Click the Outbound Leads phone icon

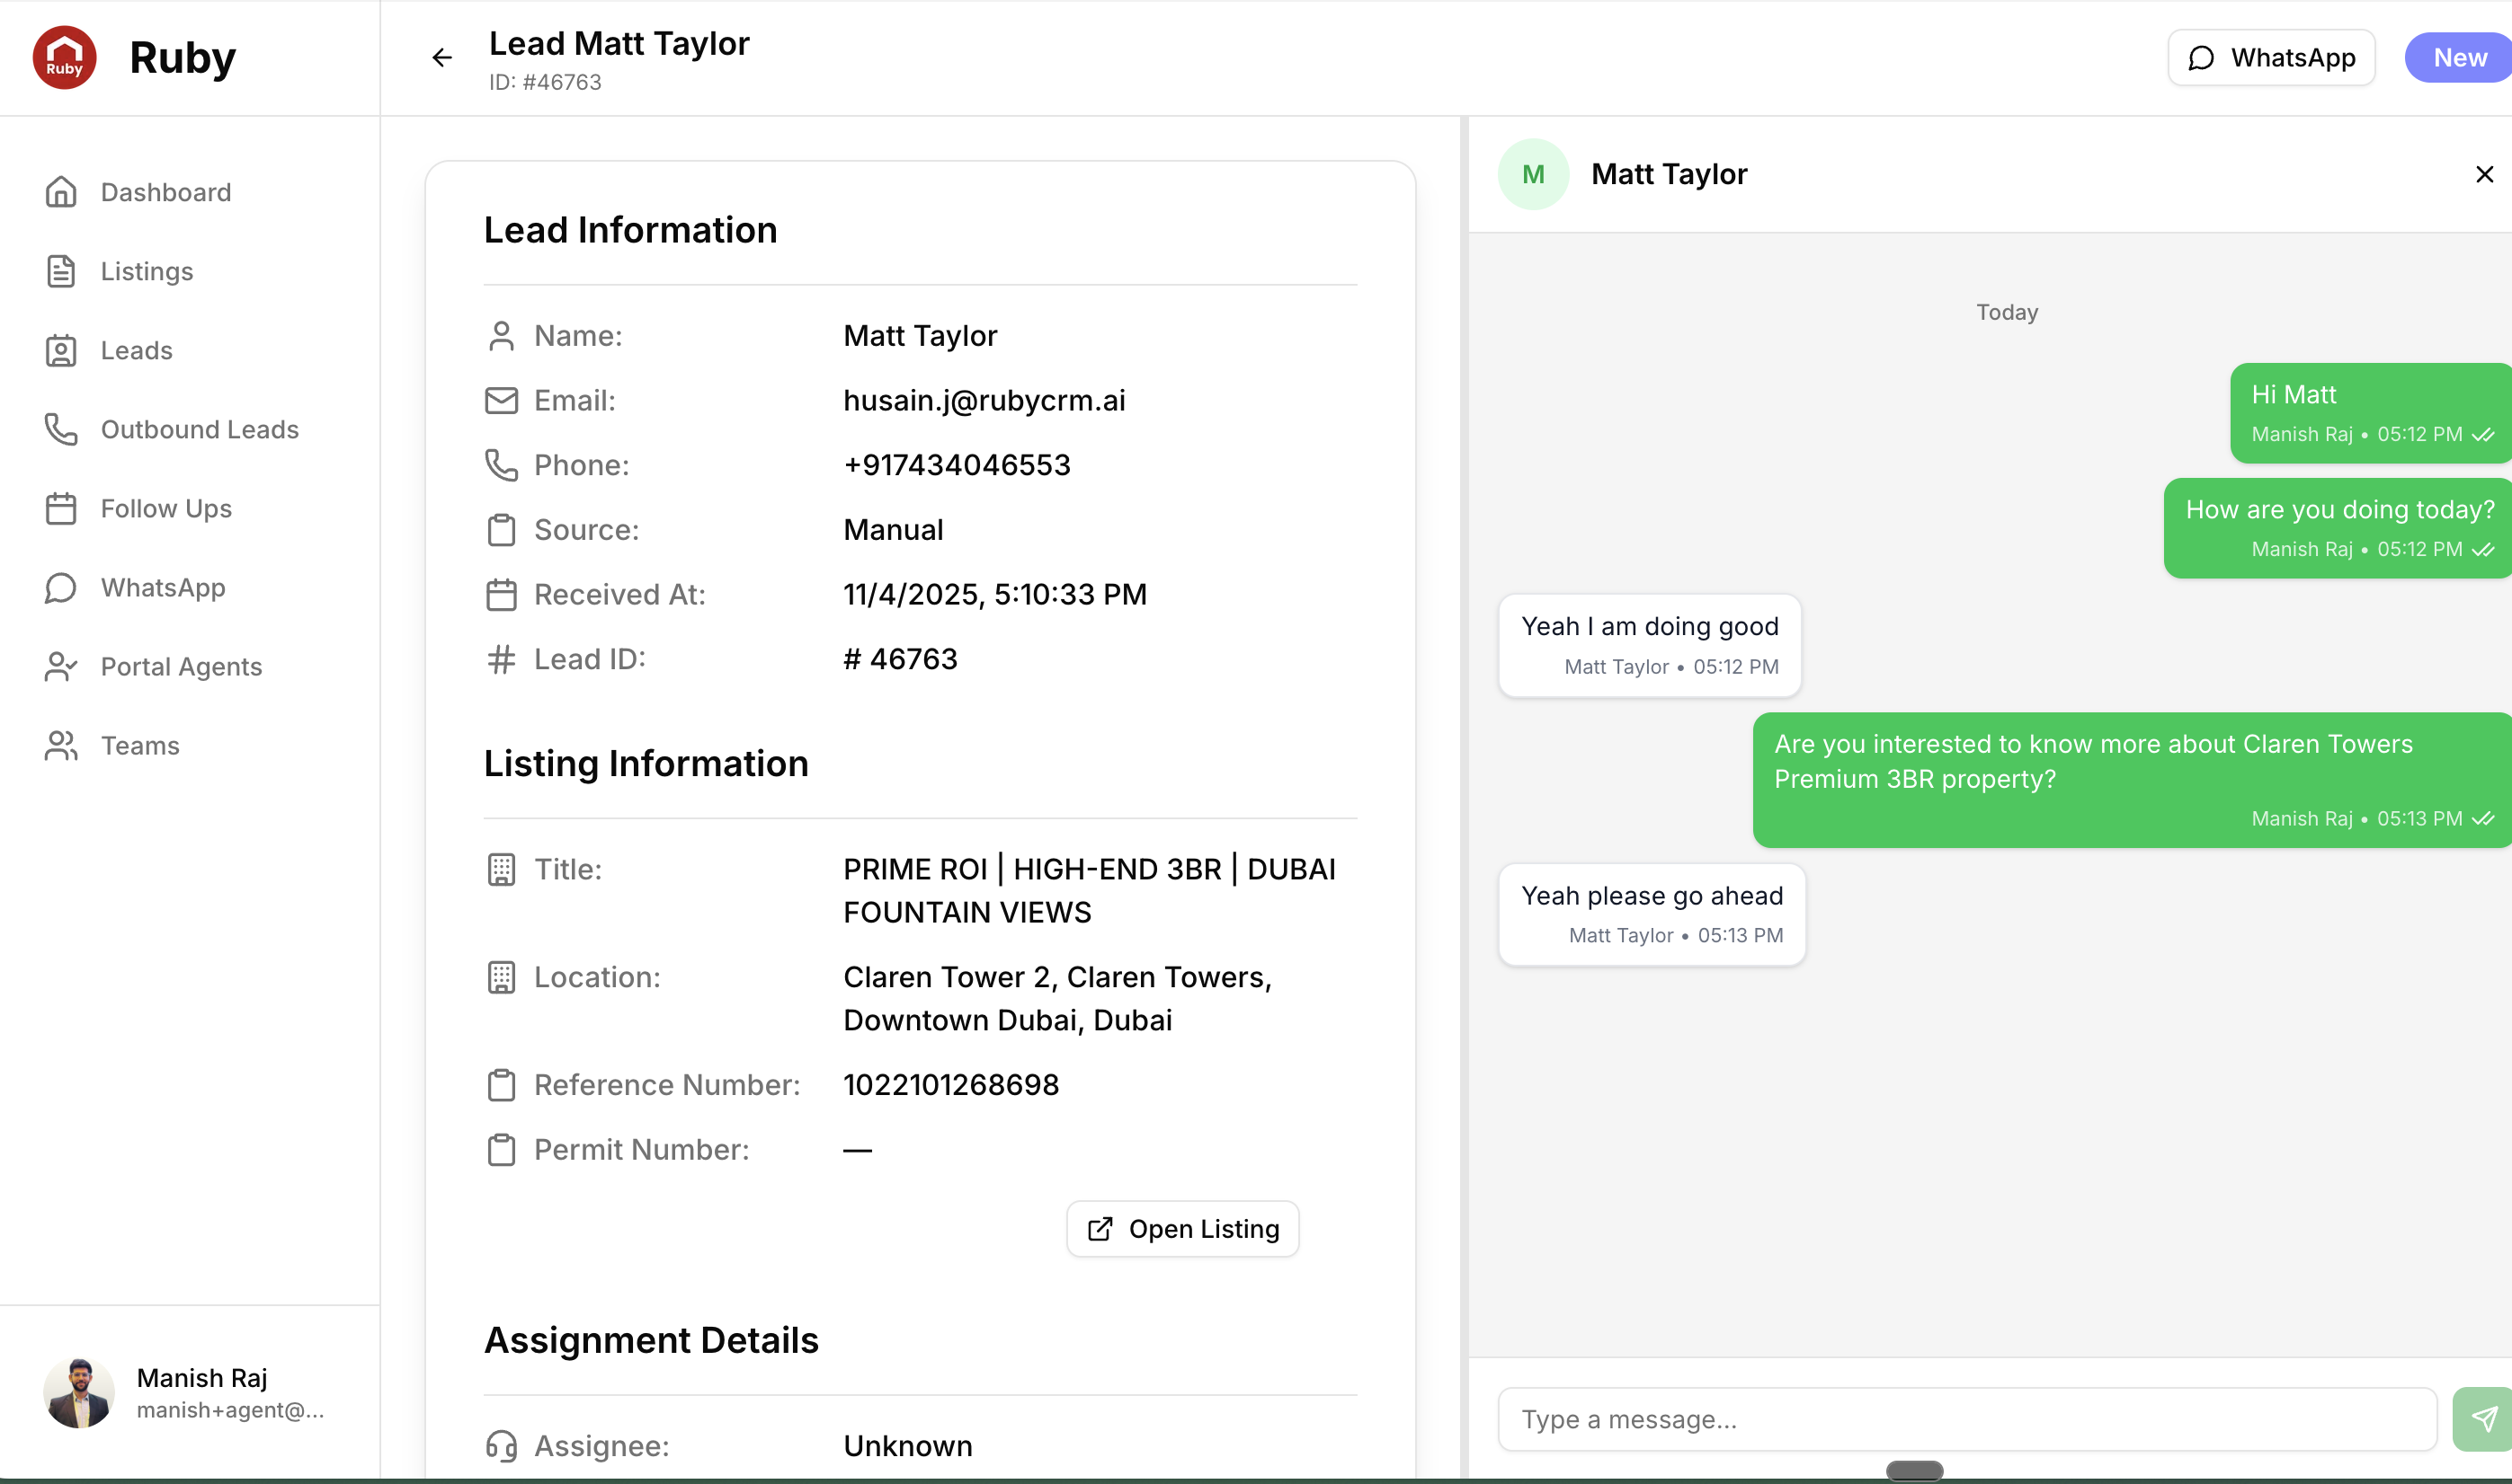61,429
